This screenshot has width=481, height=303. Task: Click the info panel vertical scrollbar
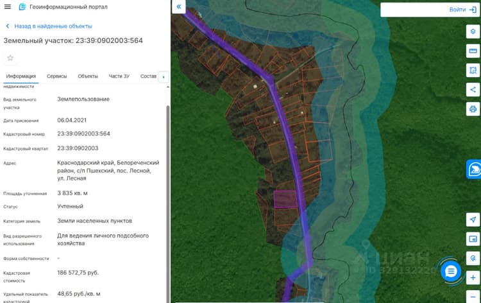167,203
